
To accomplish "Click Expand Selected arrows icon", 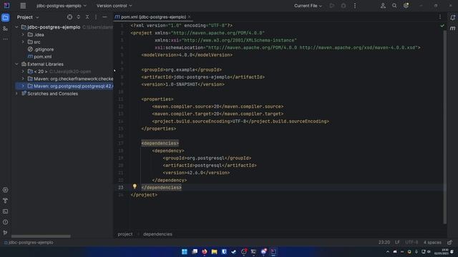I will (x=78, y=17).
